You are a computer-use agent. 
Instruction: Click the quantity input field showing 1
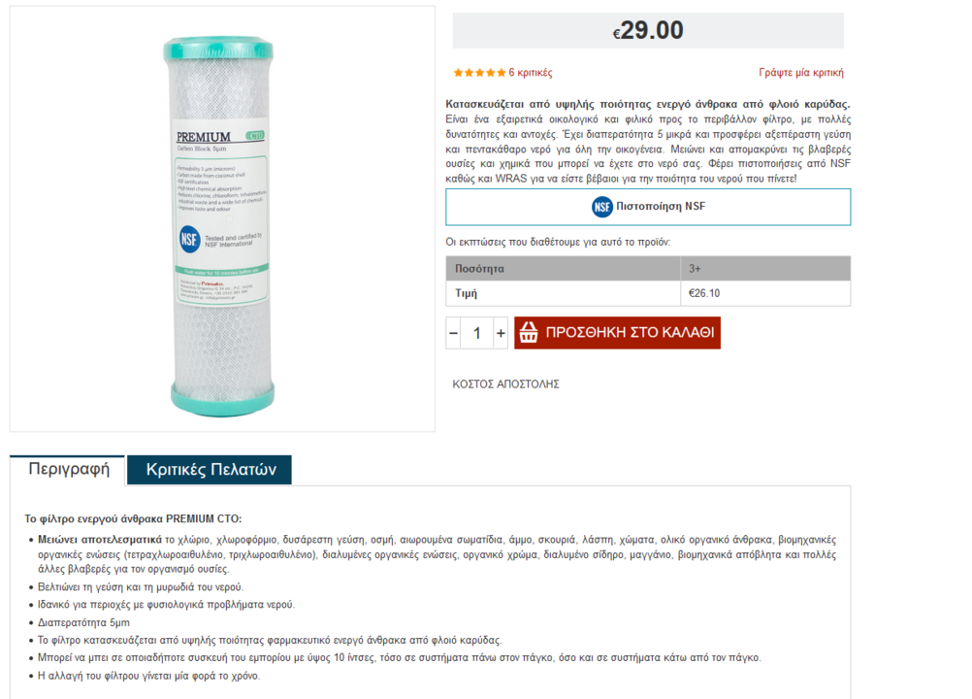476,333
